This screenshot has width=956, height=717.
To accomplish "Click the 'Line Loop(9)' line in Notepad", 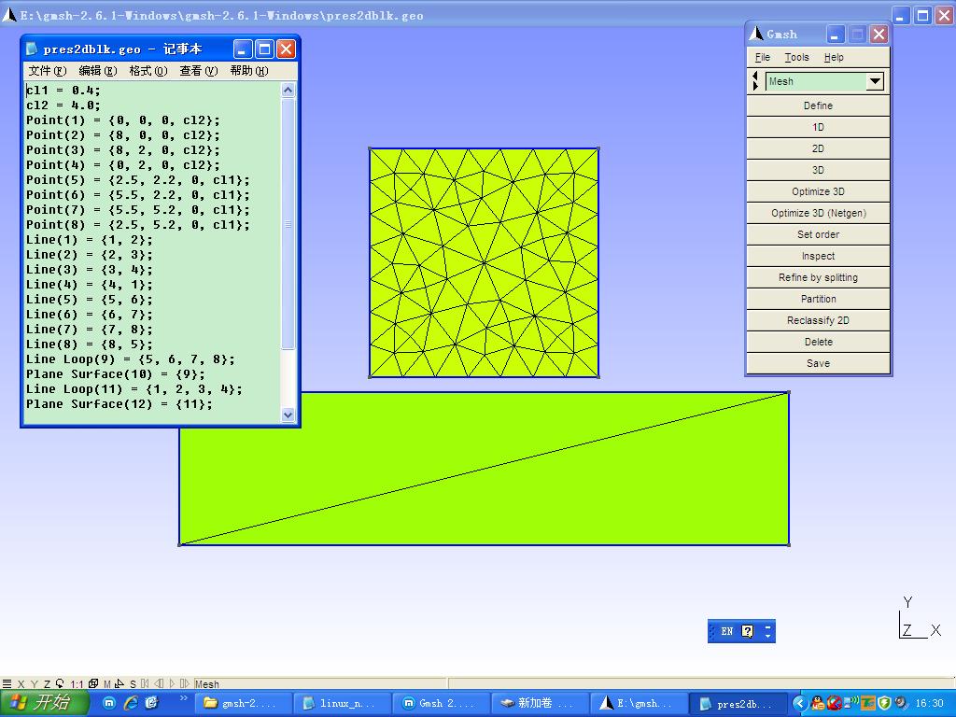I will click(131, 359).
